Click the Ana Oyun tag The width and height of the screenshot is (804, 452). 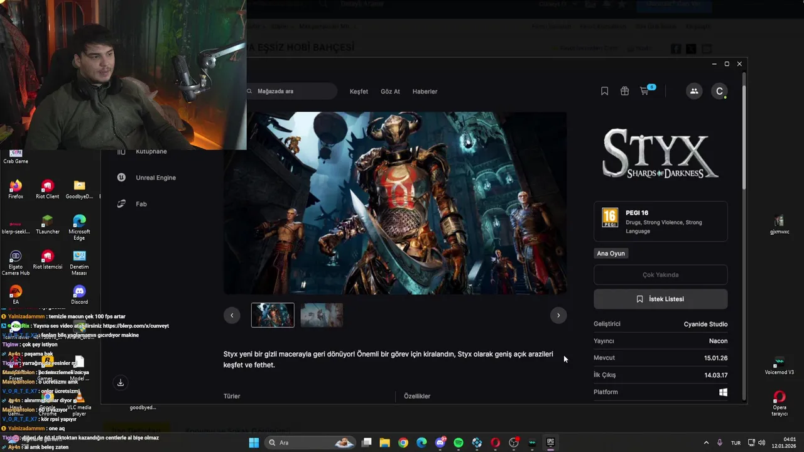click(x=611, y=254)
